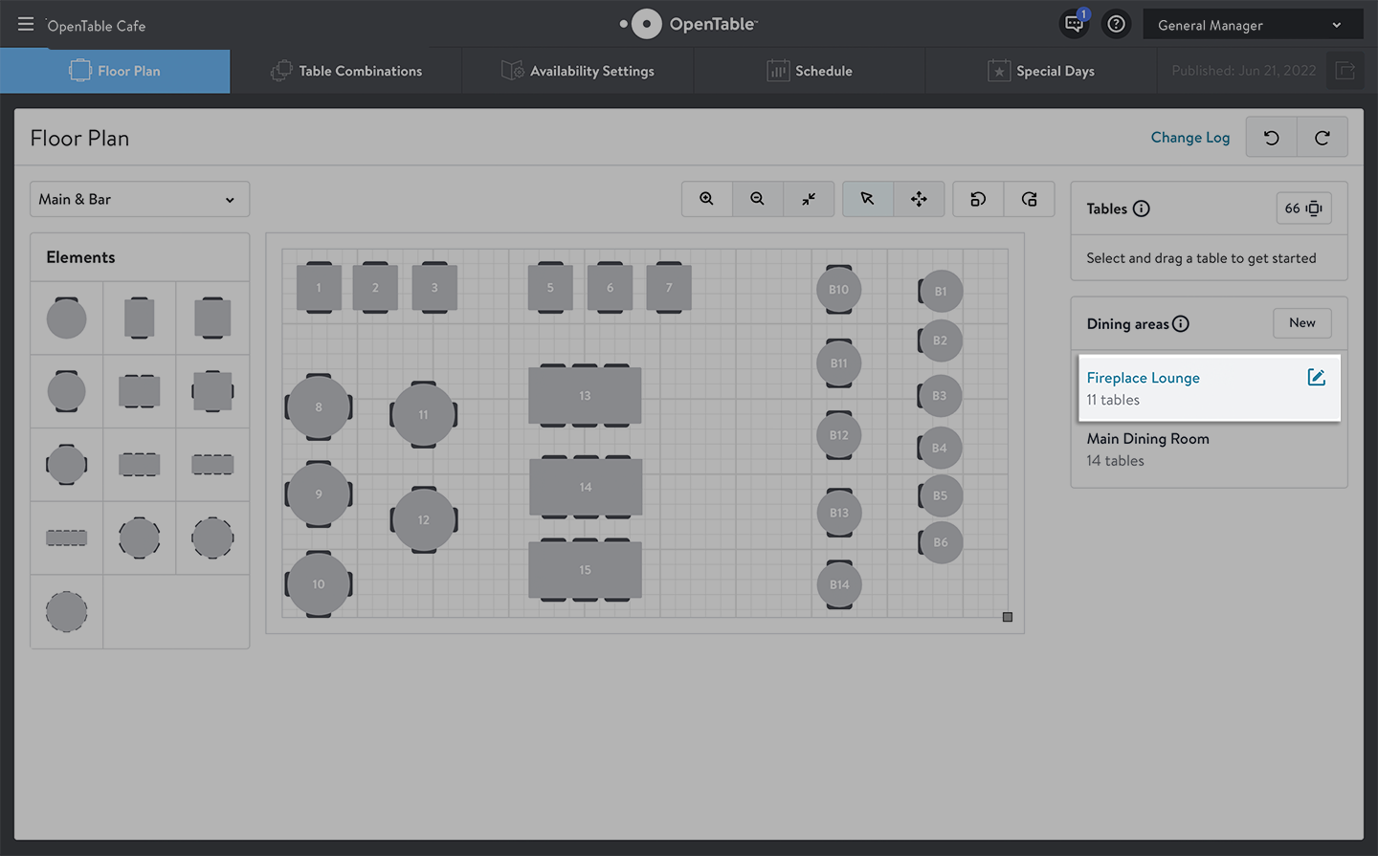Select the Fireplace Lounge dining area name

1143,378
